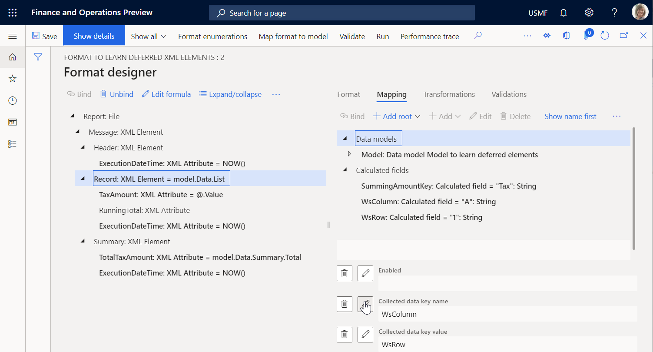Image resolution: width=653 pixels, height=352 pixels.
Task: Open Favorites star in left navigation
Action: (x=12, y=79)
